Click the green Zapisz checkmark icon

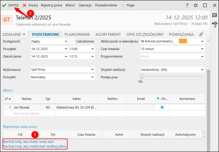coord(4,5)
